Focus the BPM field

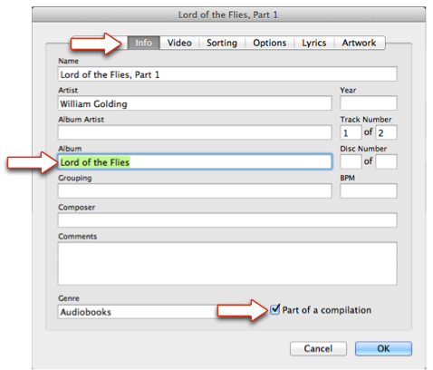pos(369,191)
